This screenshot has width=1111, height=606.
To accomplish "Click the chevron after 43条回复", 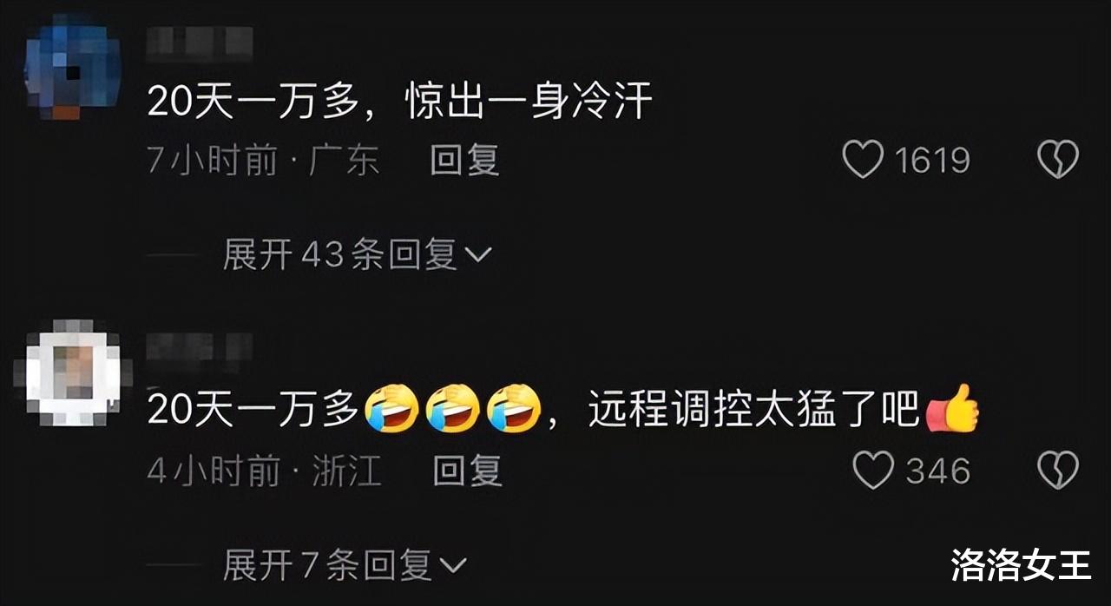I will [x=479, y=256].
